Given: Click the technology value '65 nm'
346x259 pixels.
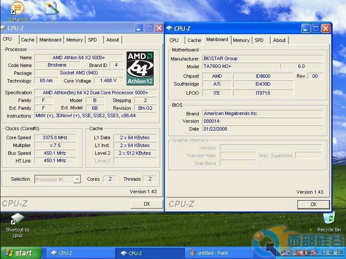Looking at the screenshot, I should coord(46,80).
